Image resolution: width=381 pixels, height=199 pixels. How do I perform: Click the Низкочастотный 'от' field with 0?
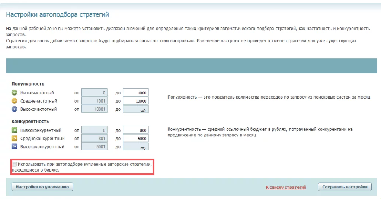[94, 93]
